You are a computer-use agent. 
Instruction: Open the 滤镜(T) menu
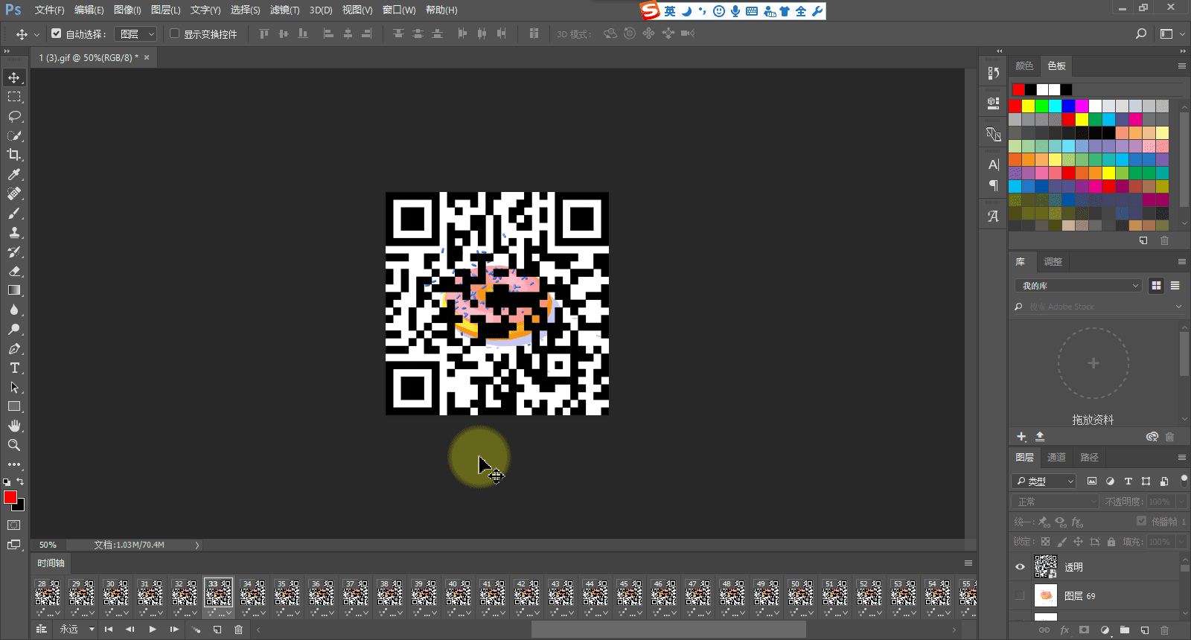[284, 10]
